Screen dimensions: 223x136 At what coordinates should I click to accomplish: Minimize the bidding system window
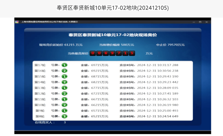[194, 22]
